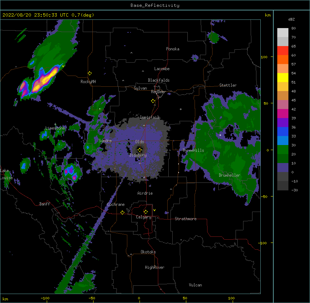This screenshot has height=303, width=310.
Task: Click the white asterisk above Limestone label
Action: 55,125
